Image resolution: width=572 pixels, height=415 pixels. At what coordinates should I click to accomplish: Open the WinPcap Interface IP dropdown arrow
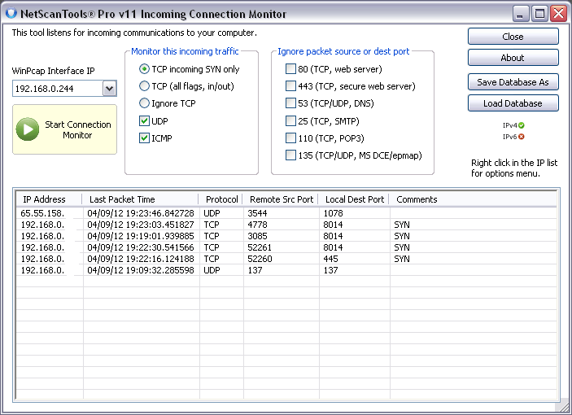[110, 89]
